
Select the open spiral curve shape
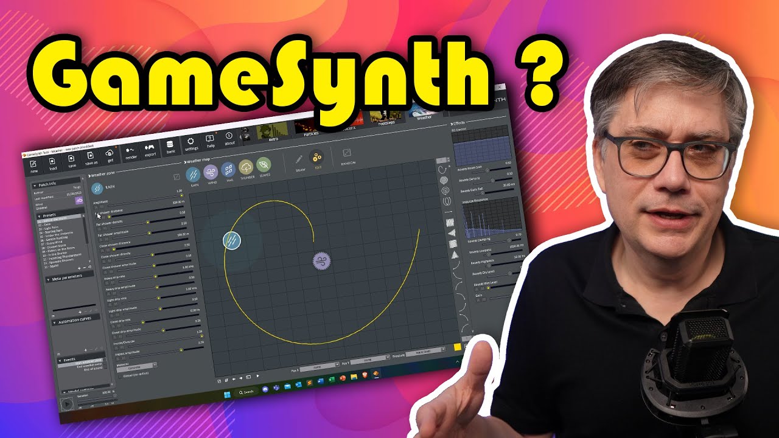pyautogui.click(x=445, y=191)
